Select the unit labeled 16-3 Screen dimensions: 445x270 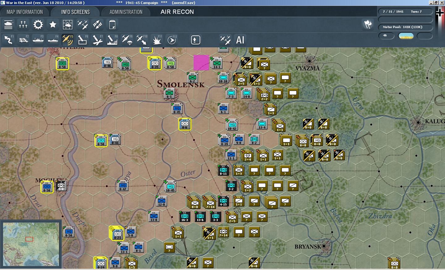point(184,216)
